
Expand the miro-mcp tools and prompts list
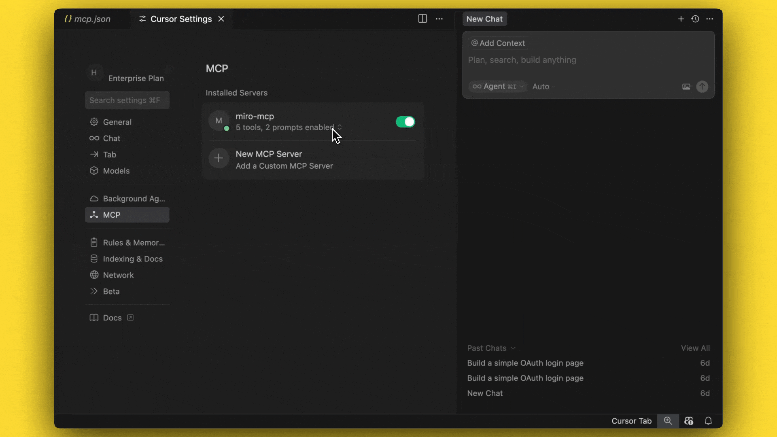(x=340, y=127)
